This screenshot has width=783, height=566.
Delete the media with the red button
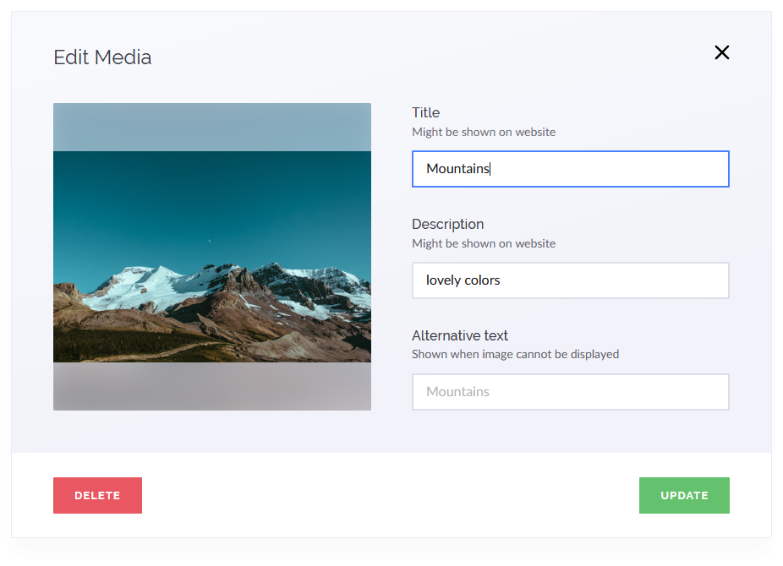pyautogui.click(x=97, y=495)
